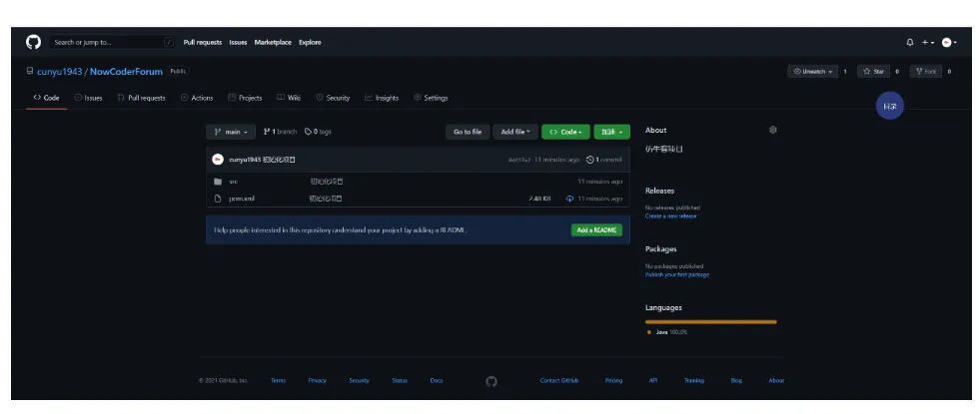979x414 pixels.
Task: Open the repository Settings tab
Action: click(x=431, y=98)
